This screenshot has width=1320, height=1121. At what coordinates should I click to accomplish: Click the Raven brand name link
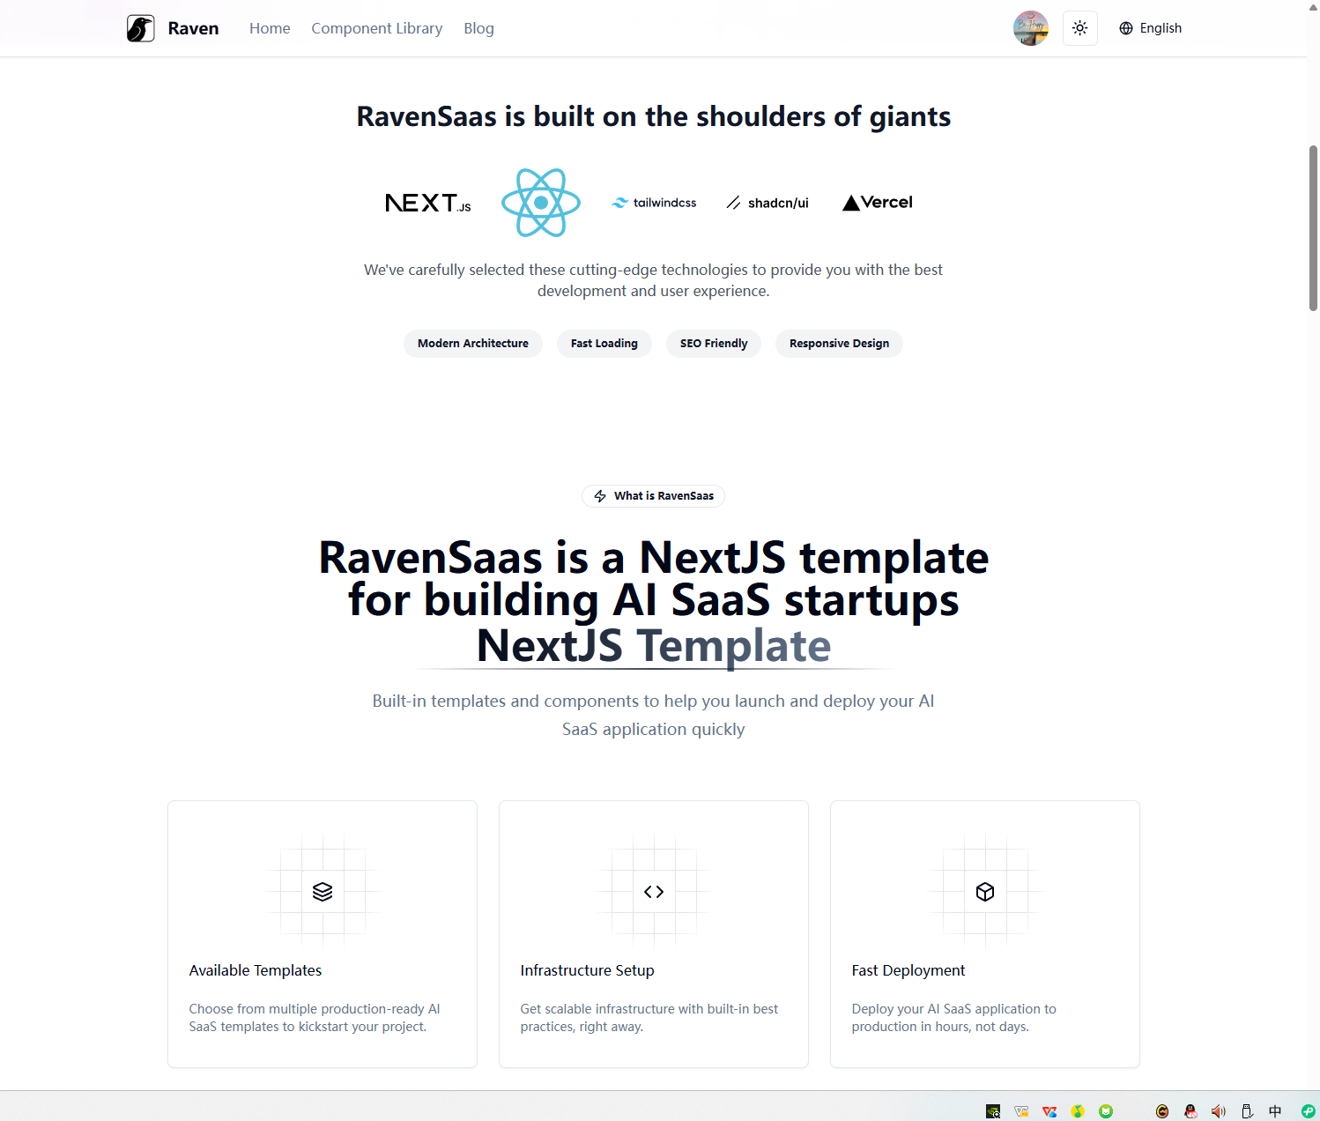point(193,28)
